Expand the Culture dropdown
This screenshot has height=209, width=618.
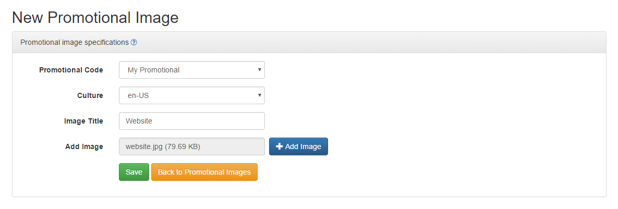pos(192,95)
